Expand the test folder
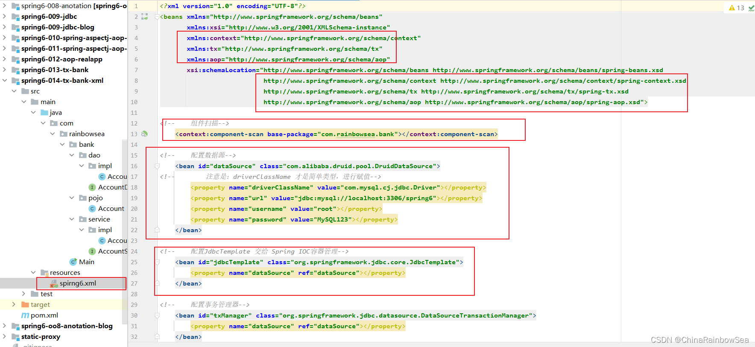Screen dimensions: 755x347 tap(24, 294)
